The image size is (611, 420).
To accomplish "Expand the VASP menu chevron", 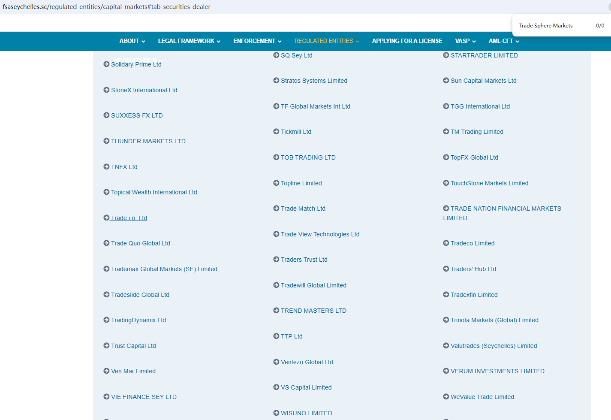I will pos(474,41).
